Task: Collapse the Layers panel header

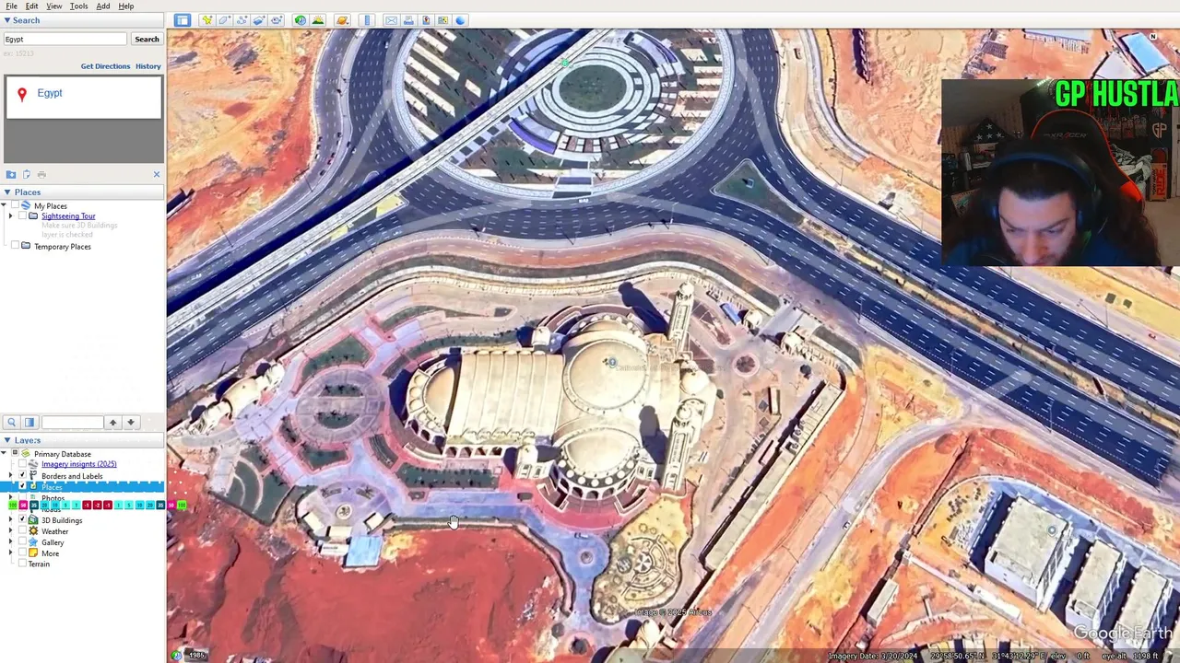Action: 82,440
